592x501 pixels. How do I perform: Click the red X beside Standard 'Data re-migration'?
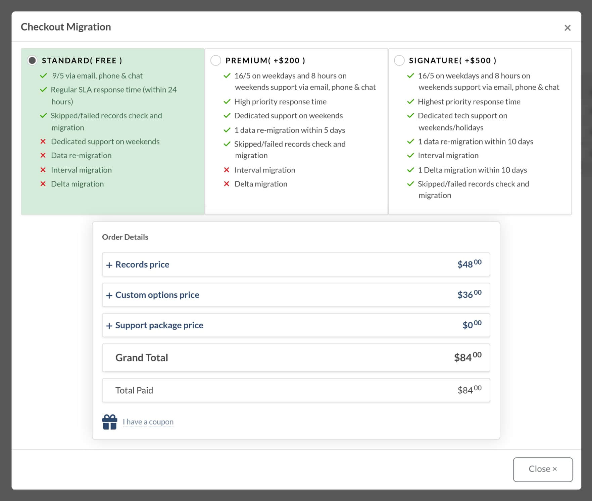coord(43,155)
